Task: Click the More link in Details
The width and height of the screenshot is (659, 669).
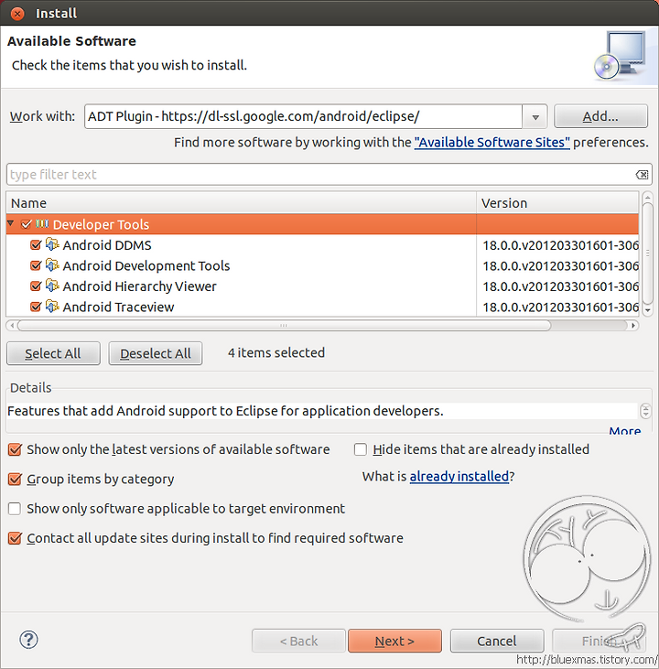Action: (625, 431)
